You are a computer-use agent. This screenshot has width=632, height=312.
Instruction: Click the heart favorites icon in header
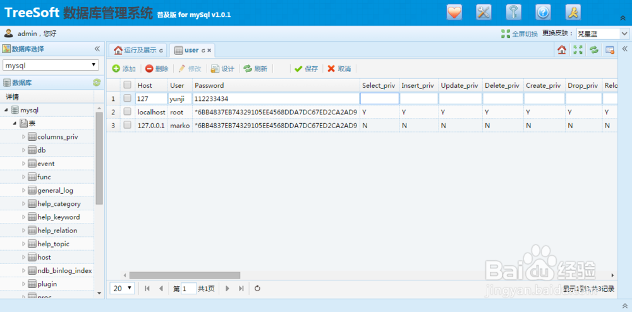[454, 12]
